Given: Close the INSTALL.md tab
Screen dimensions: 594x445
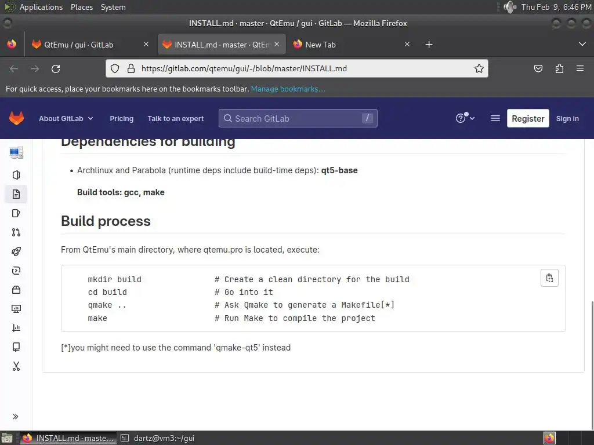Looking at the screenshot, I should (277, 44).
